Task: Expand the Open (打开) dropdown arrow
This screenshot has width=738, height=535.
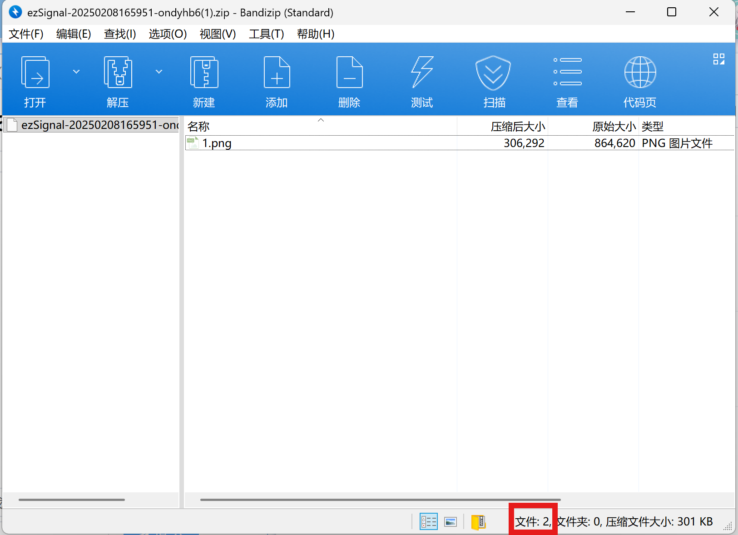Action: pos(76,72)
